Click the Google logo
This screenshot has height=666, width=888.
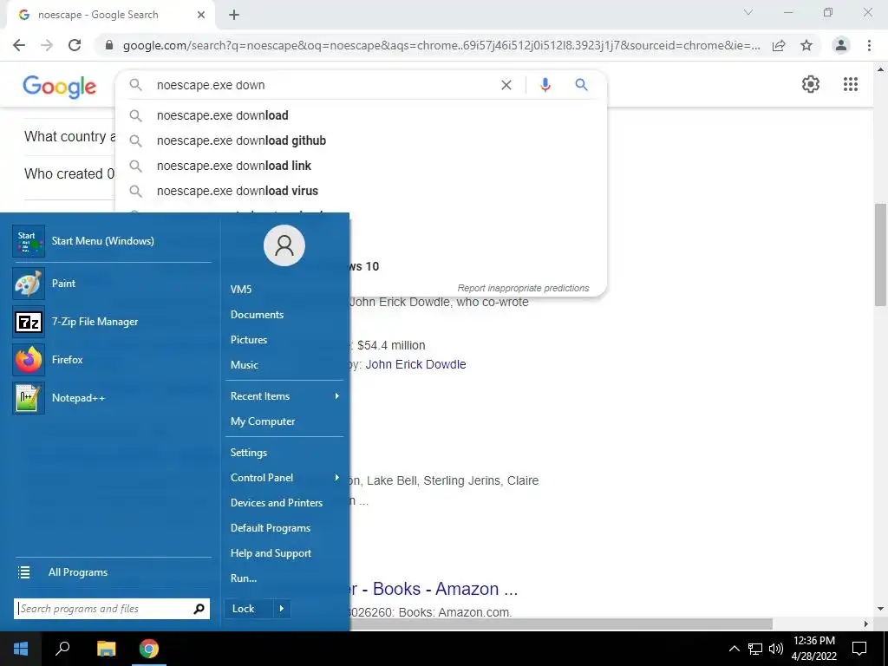pos(60,86)
